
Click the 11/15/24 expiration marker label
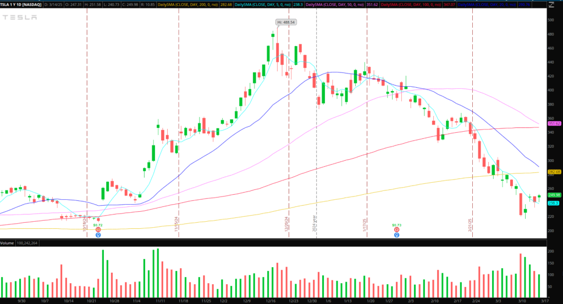[176, 224]
